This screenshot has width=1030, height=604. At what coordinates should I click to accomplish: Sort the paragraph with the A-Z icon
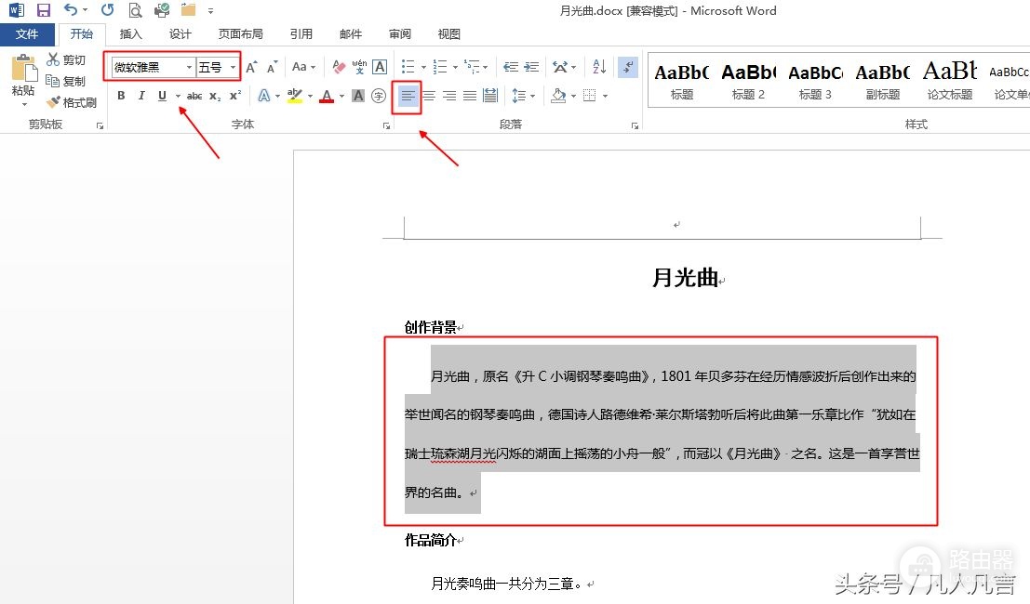point(599,67)
